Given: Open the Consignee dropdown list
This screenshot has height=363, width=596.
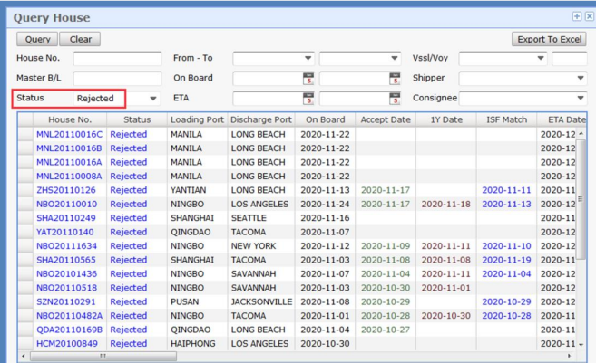Looking at the screenshot, I should point(581,99).
